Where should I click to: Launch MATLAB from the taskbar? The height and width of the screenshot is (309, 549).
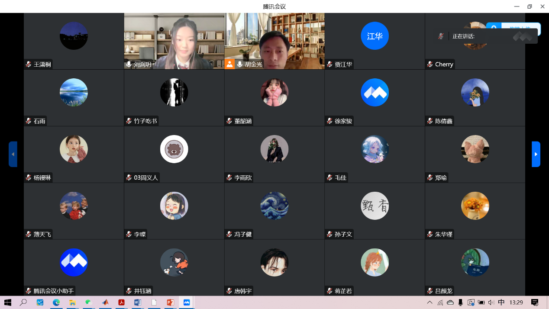(105, 303)
